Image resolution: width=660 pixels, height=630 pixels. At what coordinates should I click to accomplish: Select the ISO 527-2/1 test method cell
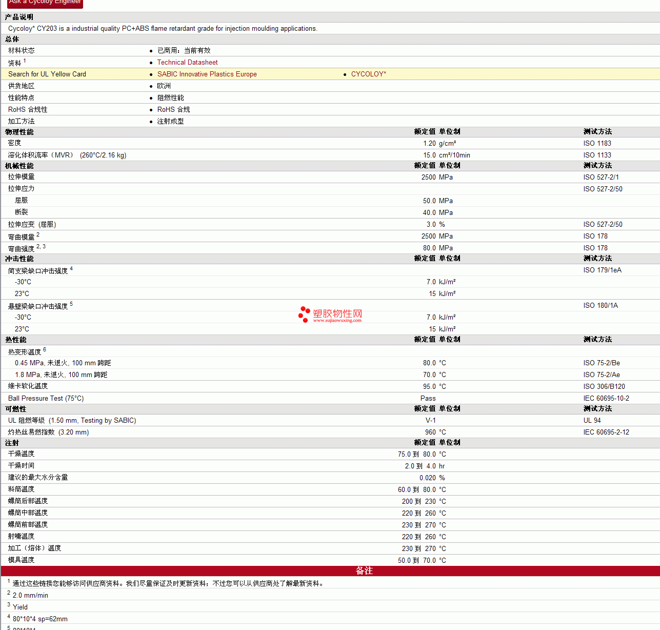[x=601, y=177]
